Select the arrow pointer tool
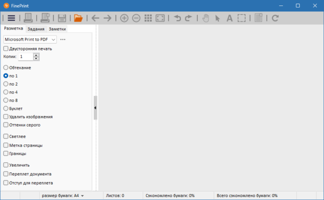Screen dimensions: 324x200 click(218, 18)
